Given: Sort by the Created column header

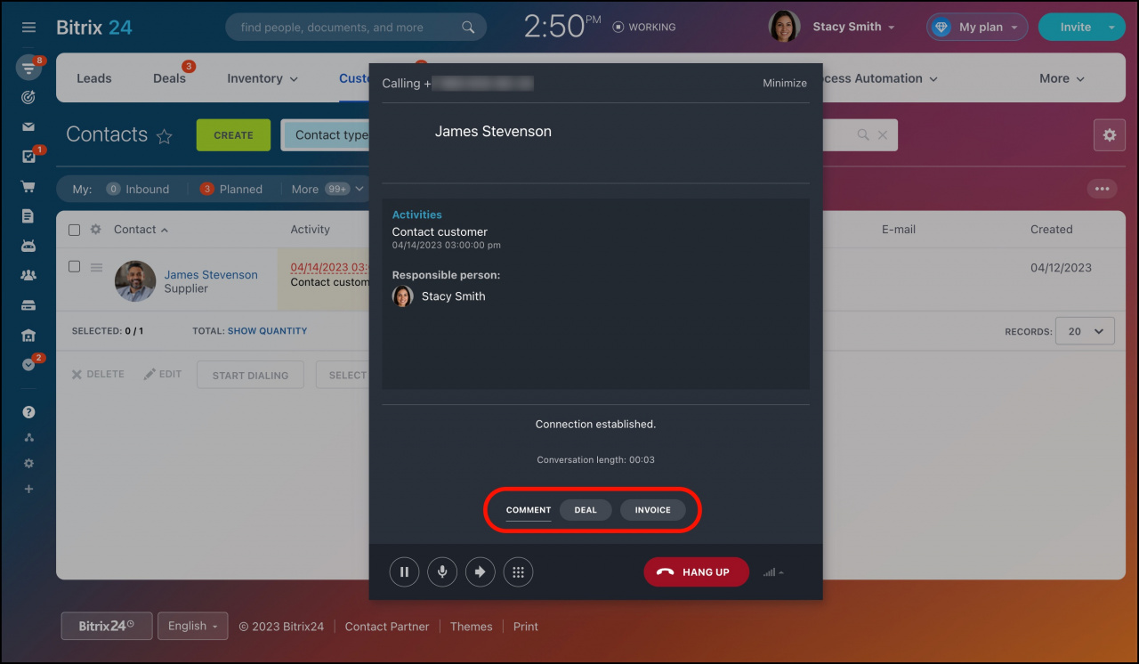Looking at the screenshot, I should (1051, 230).
